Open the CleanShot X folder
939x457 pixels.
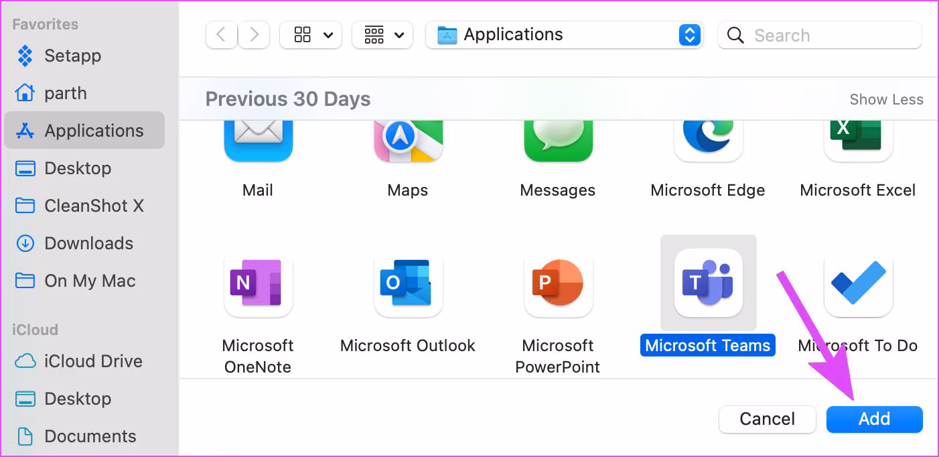(x=79, y=205)
